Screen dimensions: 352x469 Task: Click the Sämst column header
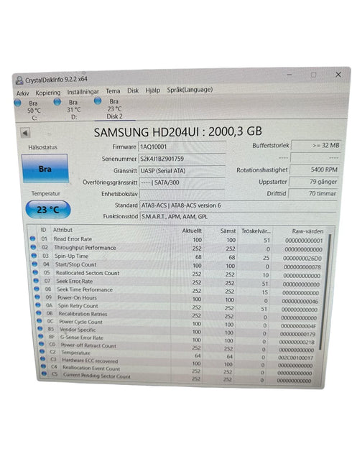[x=228, y=231]
